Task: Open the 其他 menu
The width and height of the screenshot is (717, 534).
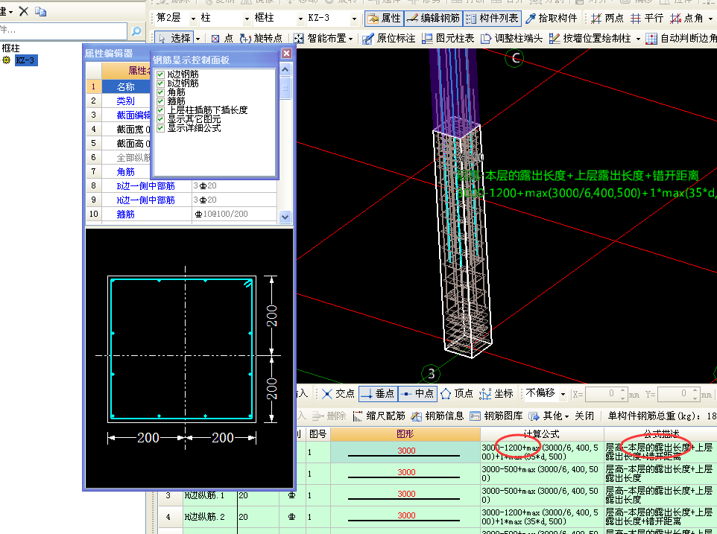Action: pos(551,416)
